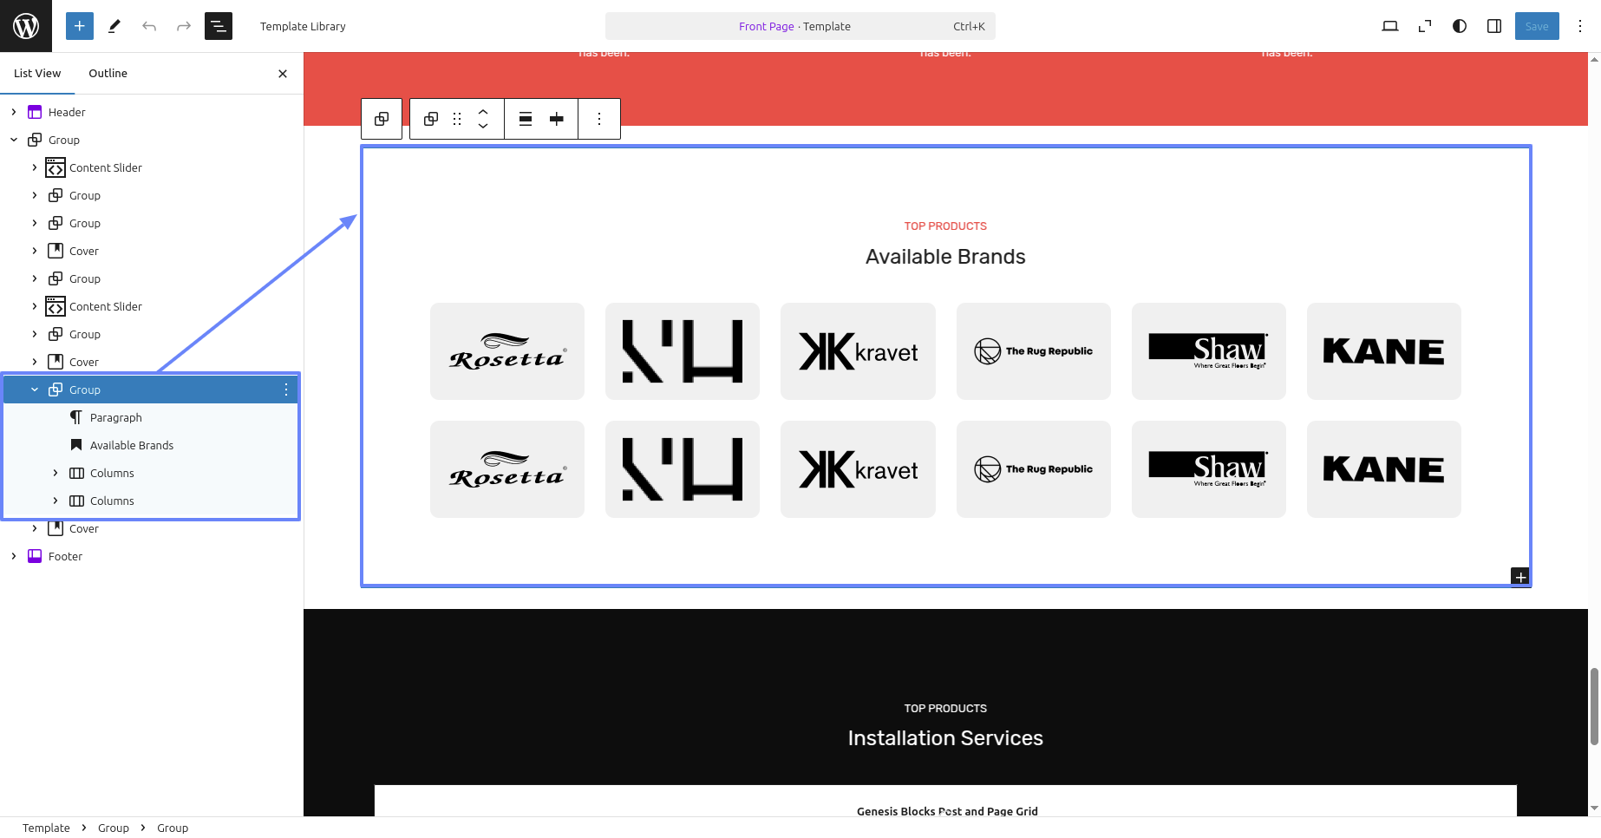Switch to the List View tab
The width and height of the screenshot is (1601, 838).
tap(37, 73)
